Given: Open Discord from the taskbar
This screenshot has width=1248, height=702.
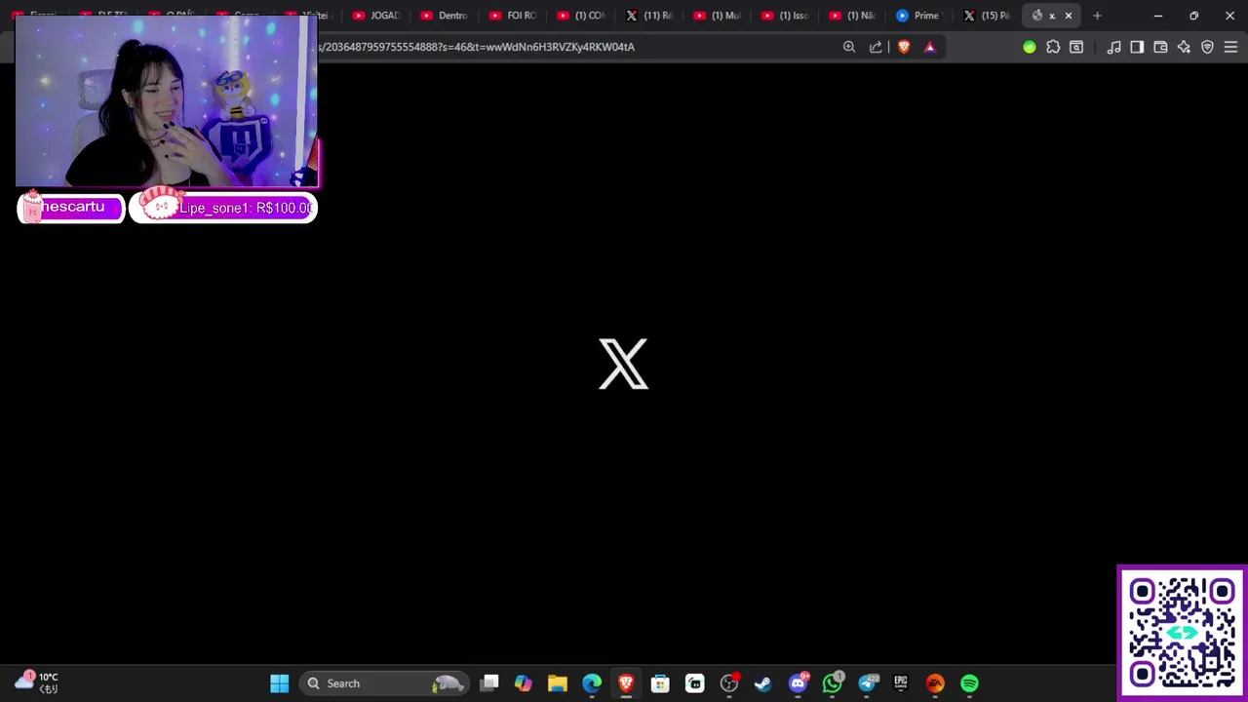Looking at the screenshot, I should pos(798,683).
